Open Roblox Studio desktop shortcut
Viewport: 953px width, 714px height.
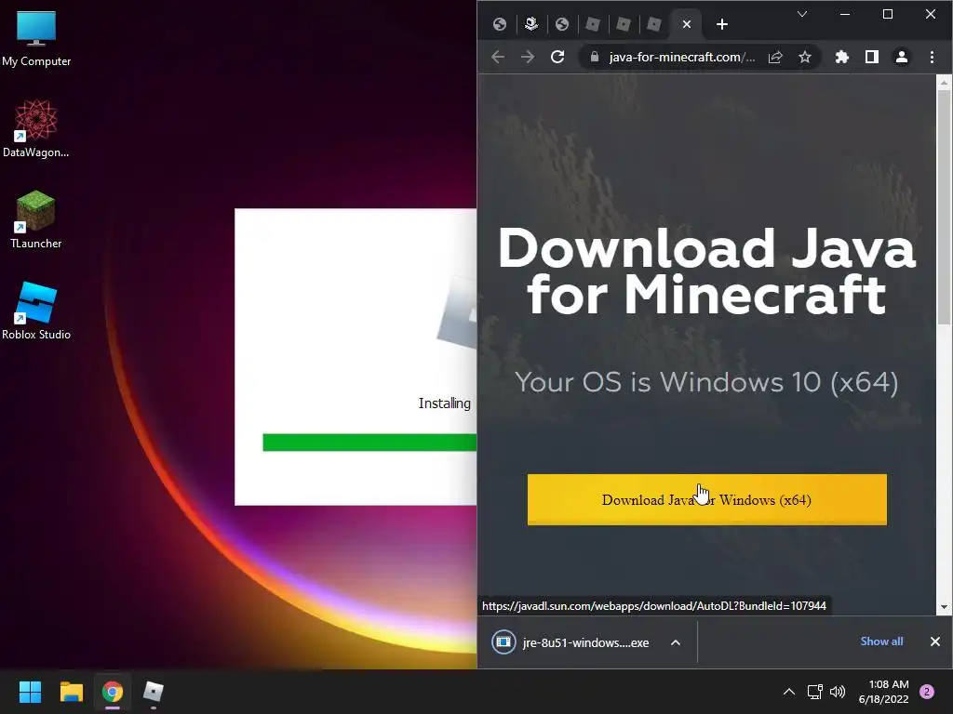click(x=36, y=311)
